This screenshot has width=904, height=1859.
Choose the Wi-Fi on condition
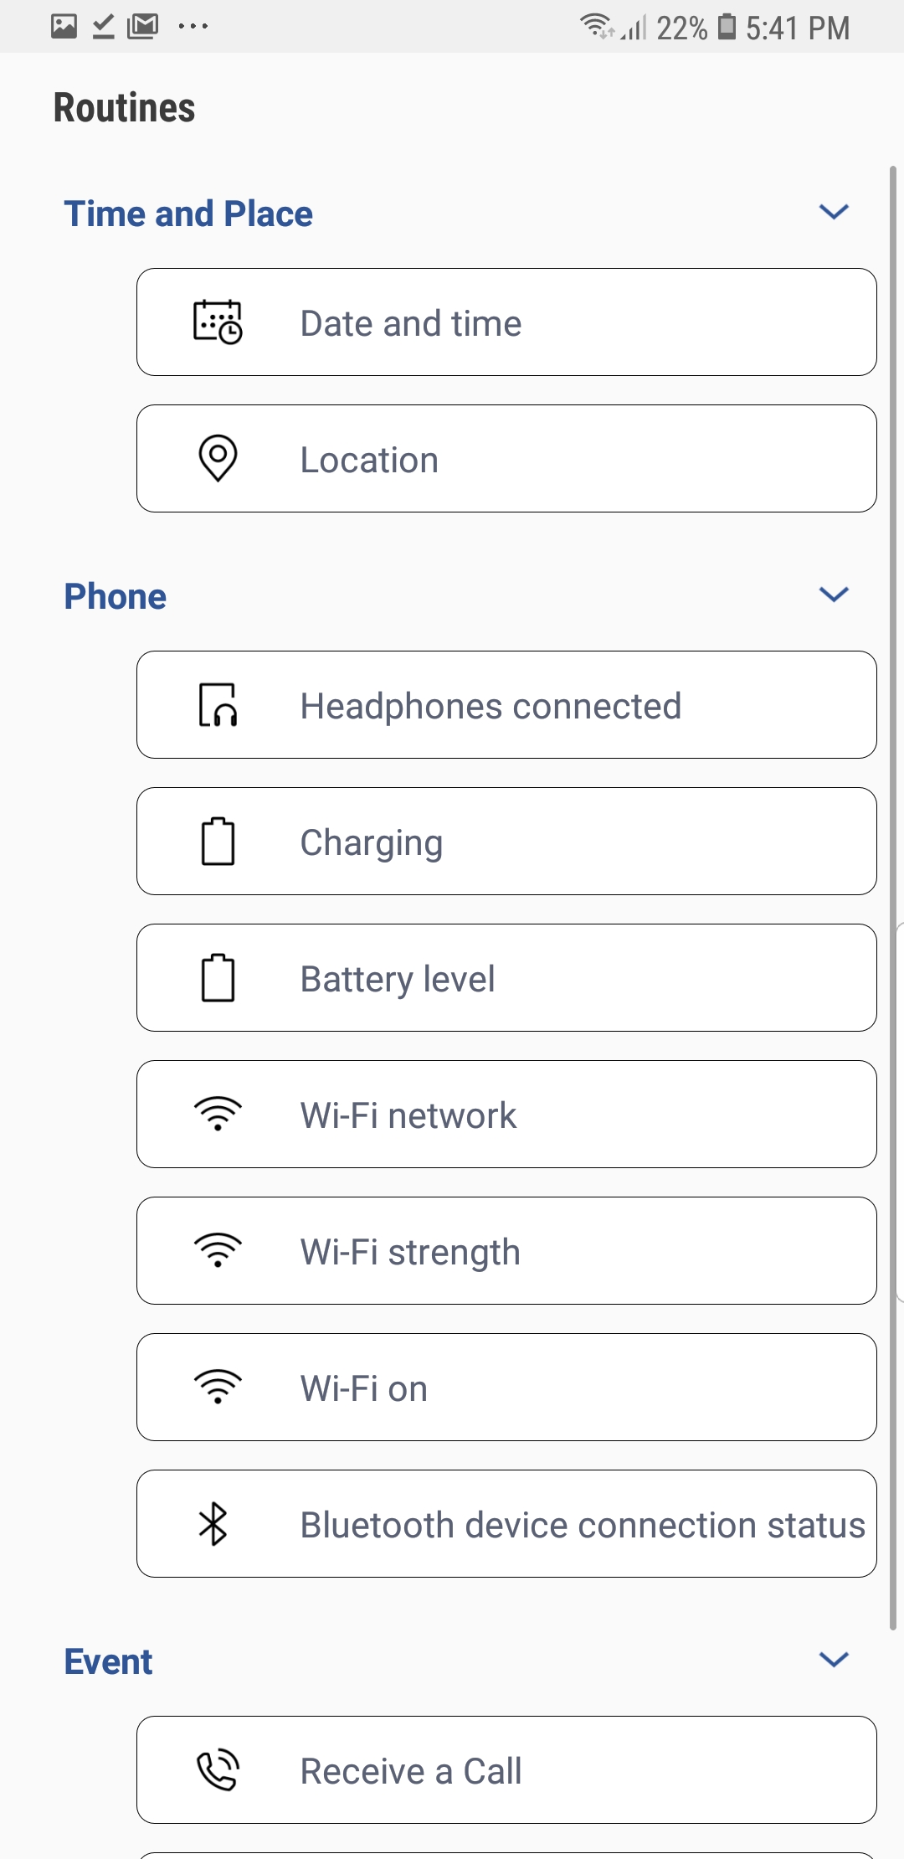[506, 1388]
